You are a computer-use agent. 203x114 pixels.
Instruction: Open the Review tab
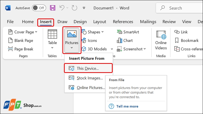(x=169, y=22)
